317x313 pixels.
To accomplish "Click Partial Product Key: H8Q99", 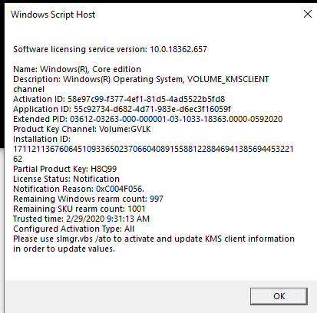I will point(65,169).
